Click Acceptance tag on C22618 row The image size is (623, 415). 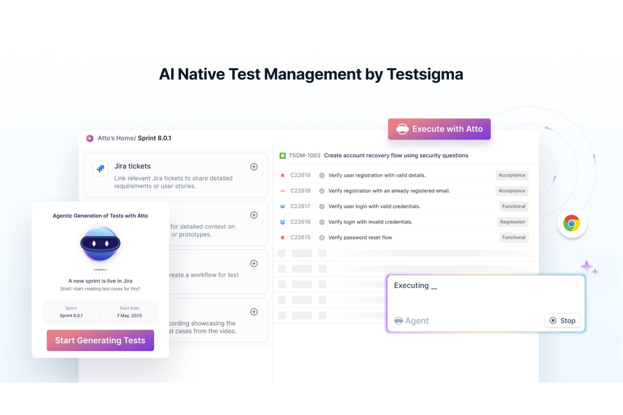(x=512, y=191)
